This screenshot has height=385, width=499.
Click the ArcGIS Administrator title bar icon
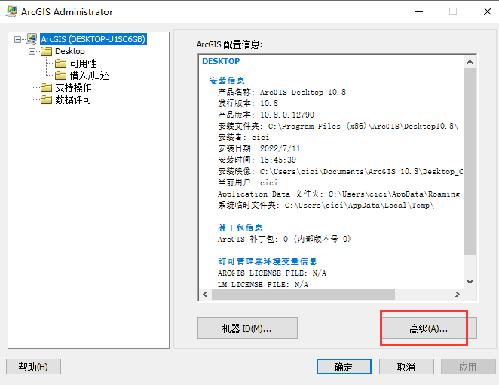(11, 11)
